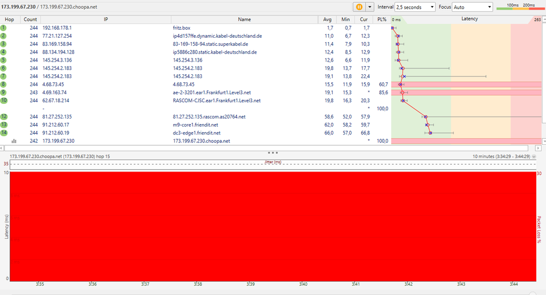Sort by the IP column header
The image size is (546, 295).
tap(106, 20)
